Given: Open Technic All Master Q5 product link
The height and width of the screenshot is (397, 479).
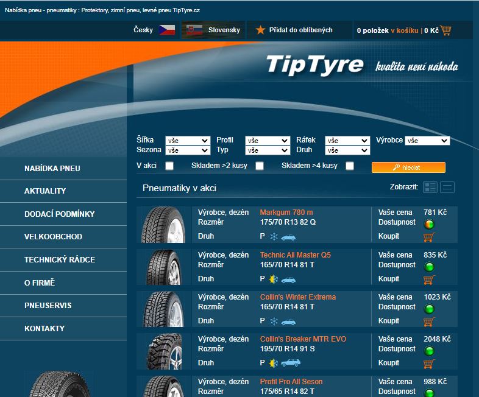Looking at the screenshot, I should tap(296, 255).
